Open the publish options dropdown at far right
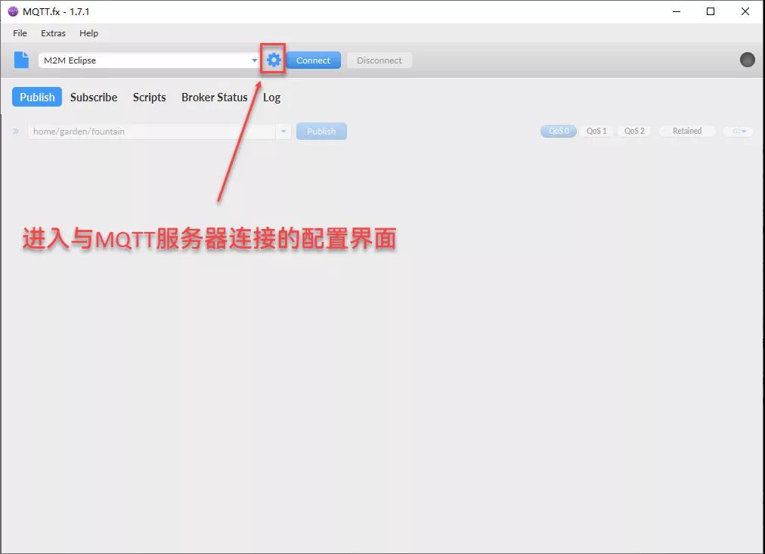765x554 pixels. 739,131
